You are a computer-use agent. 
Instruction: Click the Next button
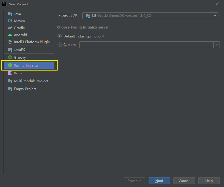pos(159,181)
